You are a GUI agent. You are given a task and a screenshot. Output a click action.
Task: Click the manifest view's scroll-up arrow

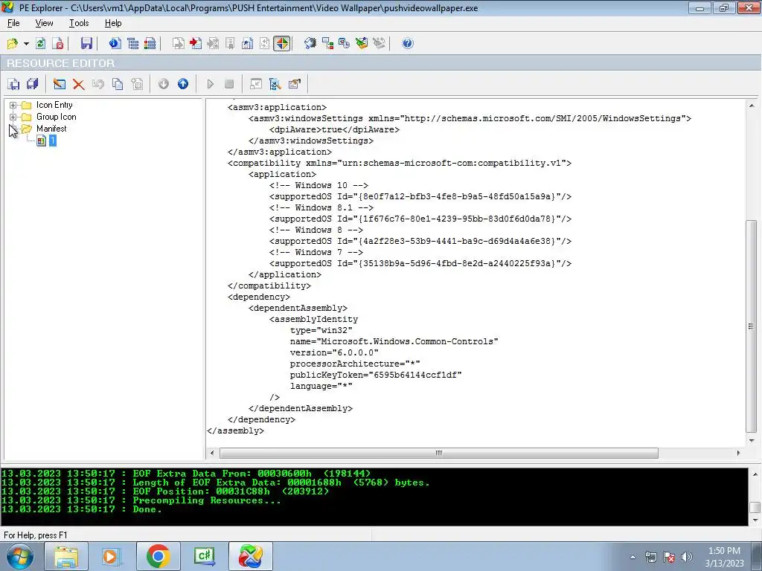(x=752, y=106)
